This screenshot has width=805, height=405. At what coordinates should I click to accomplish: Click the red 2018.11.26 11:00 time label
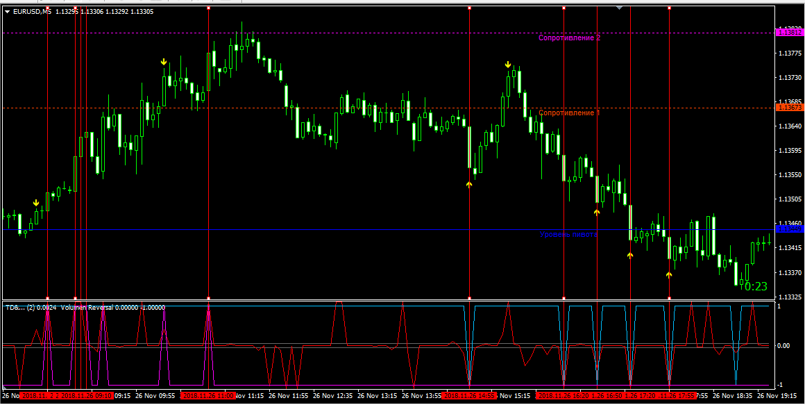click(x=208, y=396)
